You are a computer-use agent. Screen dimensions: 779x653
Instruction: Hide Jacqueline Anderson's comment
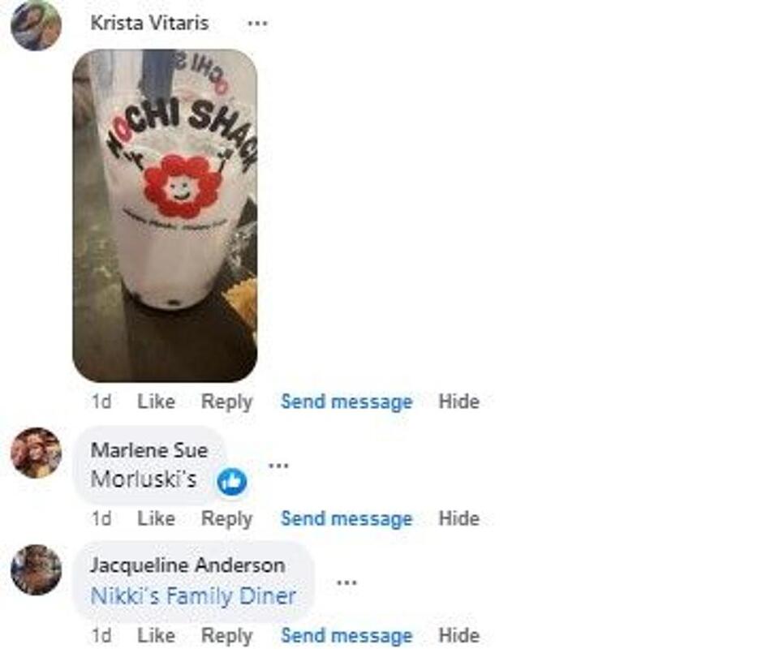[458, 635]
